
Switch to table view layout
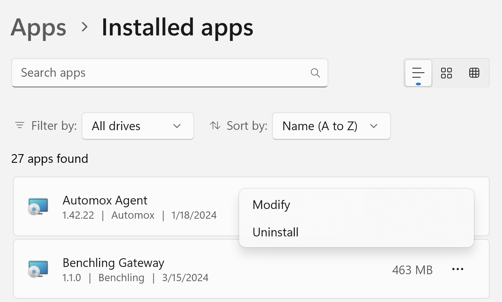tap(474, 73)
